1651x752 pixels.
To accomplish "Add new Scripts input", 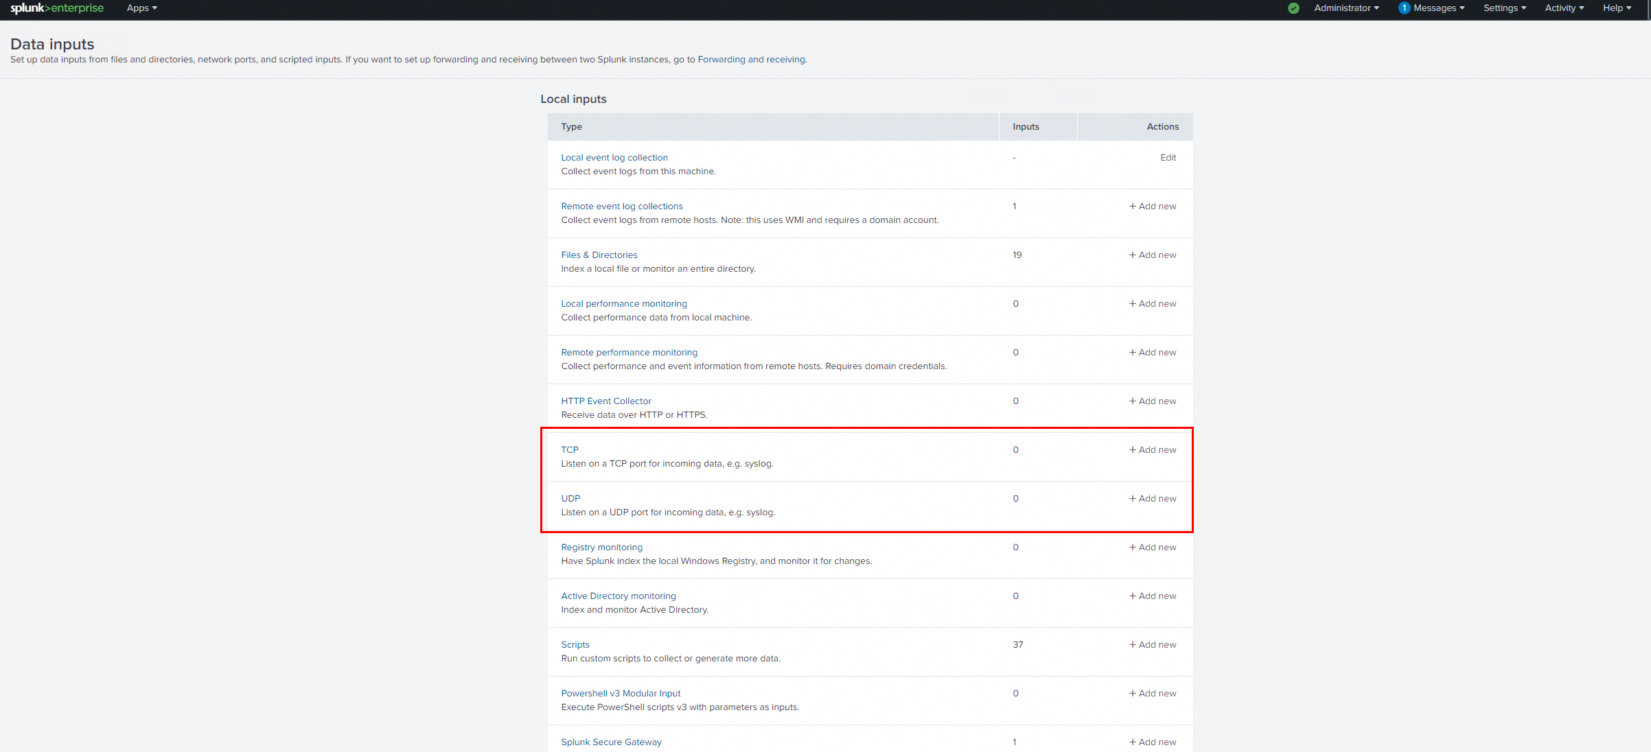I will pyautogui.click(x=1153, y=645).
